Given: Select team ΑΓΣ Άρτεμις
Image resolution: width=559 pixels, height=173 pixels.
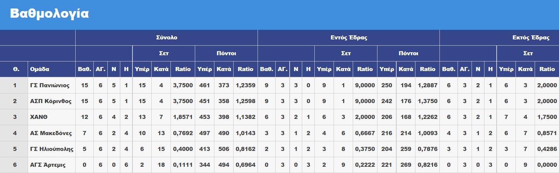Looking at the screenshot, I should 48,165.
